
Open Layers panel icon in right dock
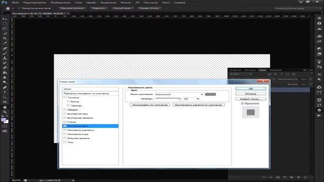pos(319,110)
